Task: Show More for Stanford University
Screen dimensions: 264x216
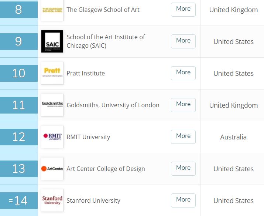Action: click(183, 200)
